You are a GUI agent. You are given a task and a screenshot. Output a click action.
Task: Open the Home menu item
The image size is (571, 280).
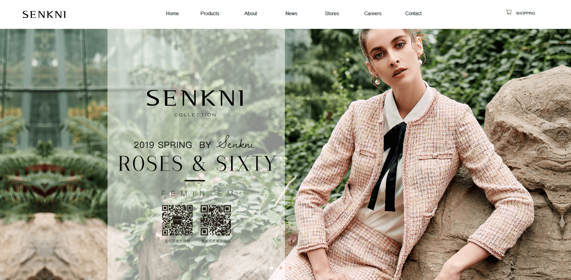pyautogui.click(x=172, y=13)
